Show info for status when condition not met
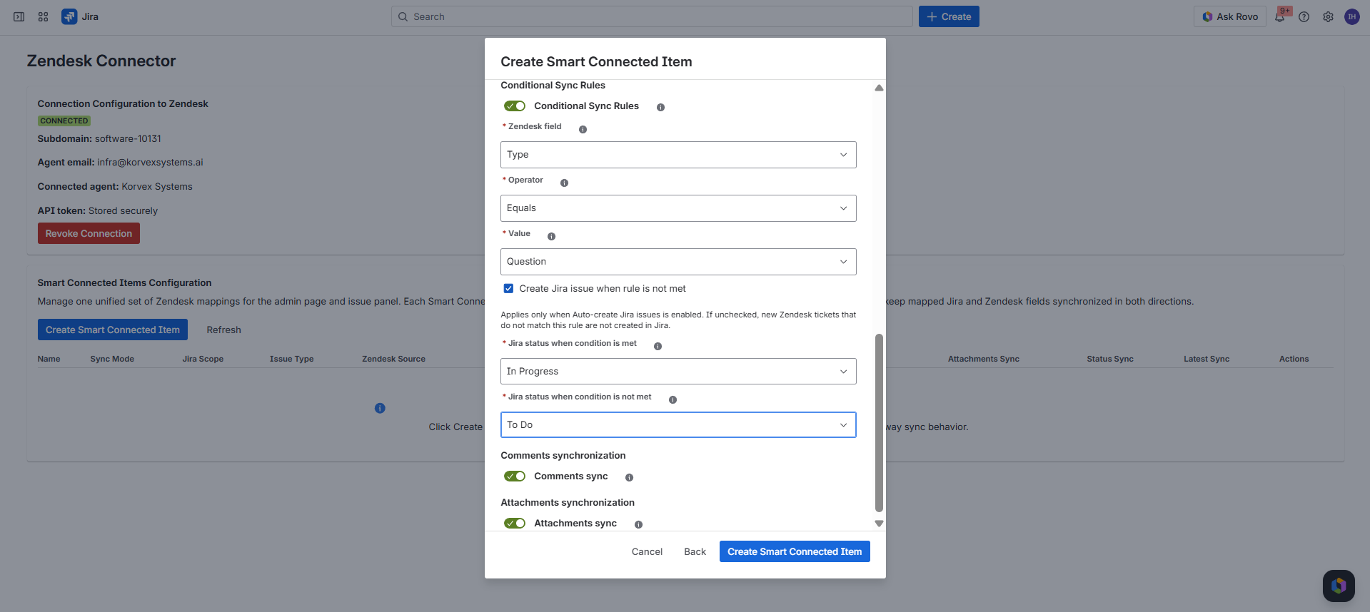This screenshot has height=612, width=1370. 673,399
